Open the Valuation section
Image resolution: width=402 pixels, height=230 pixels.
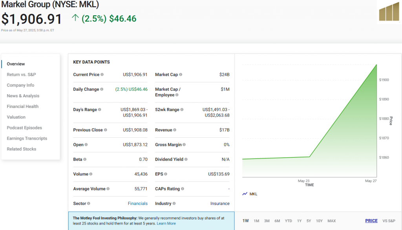(16, 117)
